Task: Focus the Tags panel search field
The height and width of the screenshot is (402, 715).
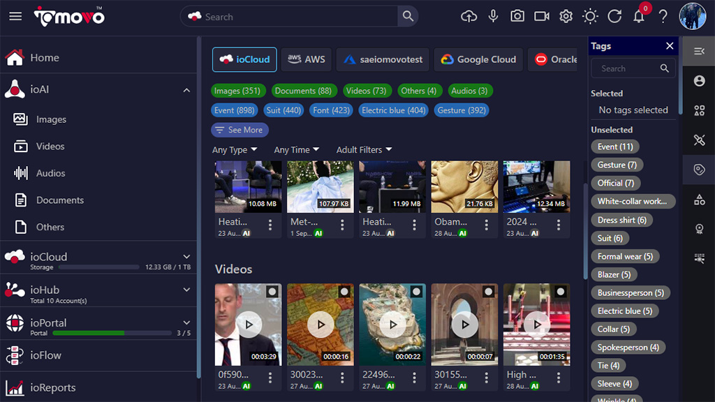Action: [x=633, y=68]
